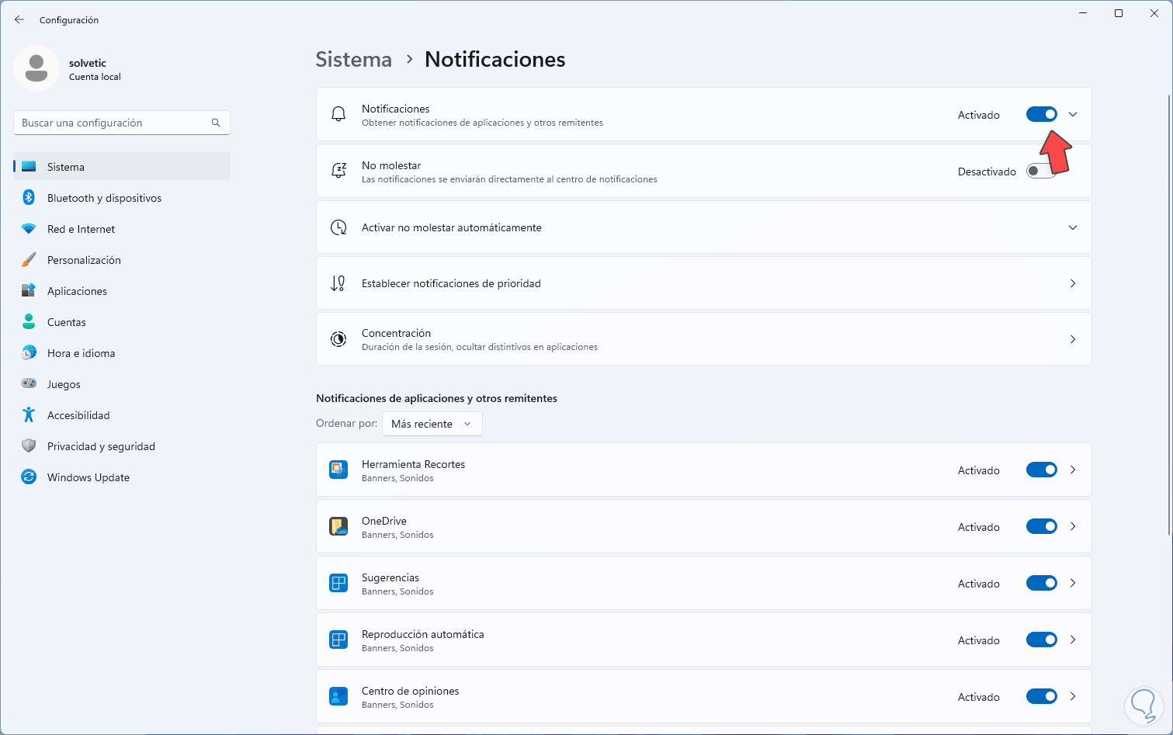Disable notifications for Sugerencias

1041,583
